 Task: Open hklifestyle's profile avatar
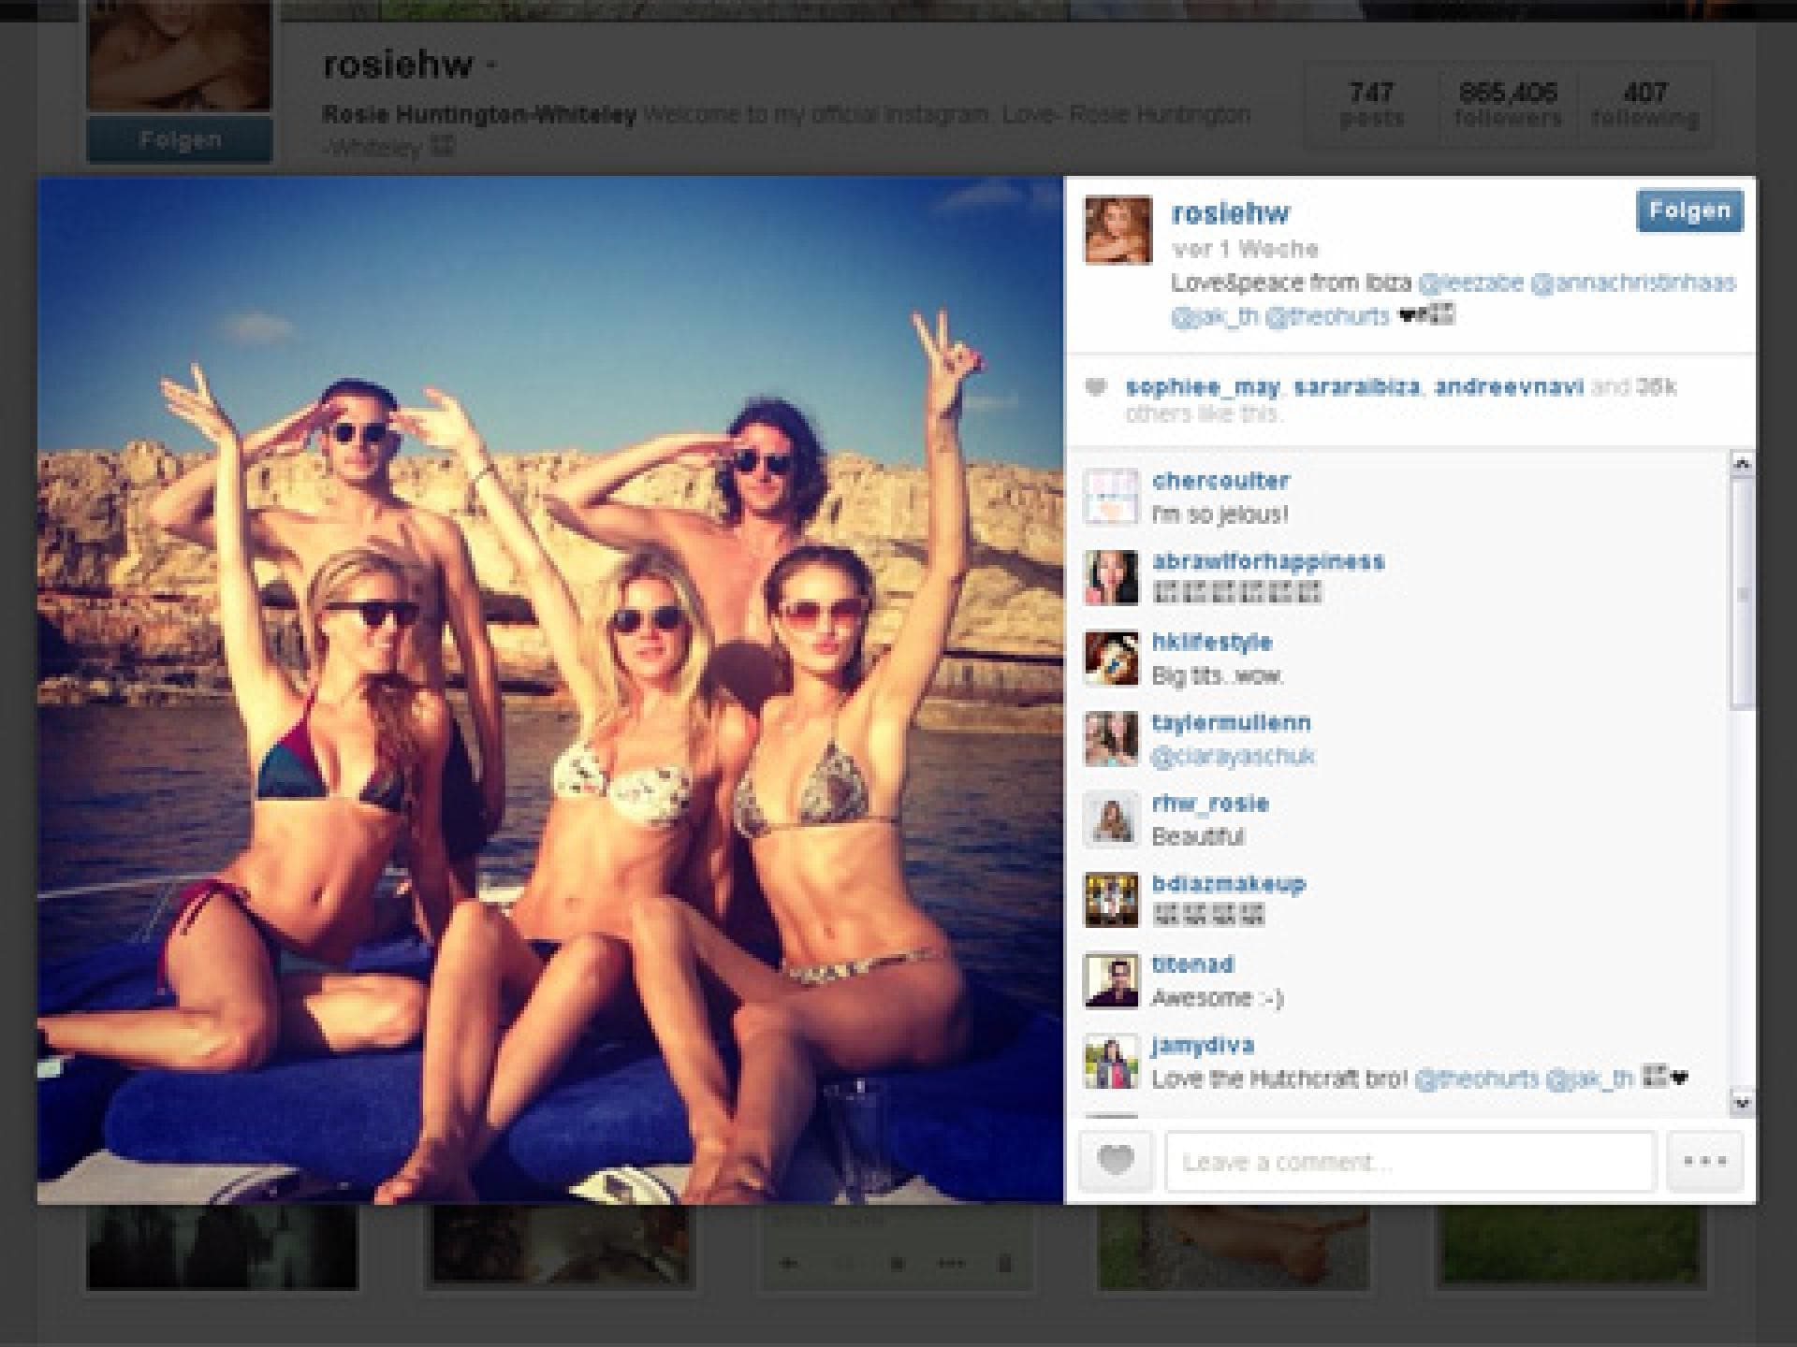point(1111,658)
